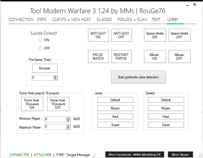
Task: Open the STATS tab
Action: tap(41, 19)
